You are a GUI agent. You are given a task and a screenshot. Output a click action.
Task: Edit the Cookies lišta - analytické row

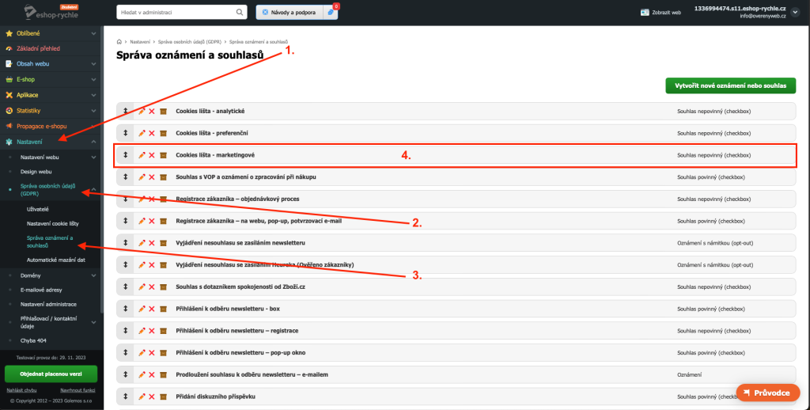coord(142,111)
